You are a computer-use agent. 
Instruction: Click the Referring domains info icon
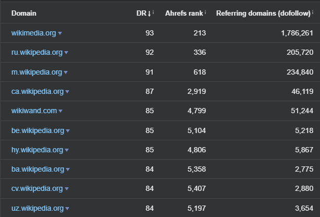(x=312, y=10)
